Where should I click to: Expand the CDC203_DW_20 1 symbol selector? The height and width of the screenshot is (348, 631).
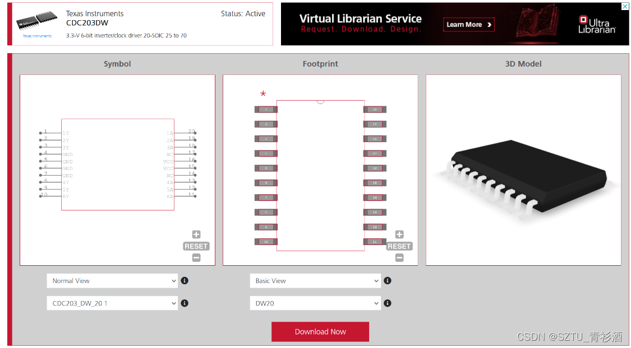[112, 303]
